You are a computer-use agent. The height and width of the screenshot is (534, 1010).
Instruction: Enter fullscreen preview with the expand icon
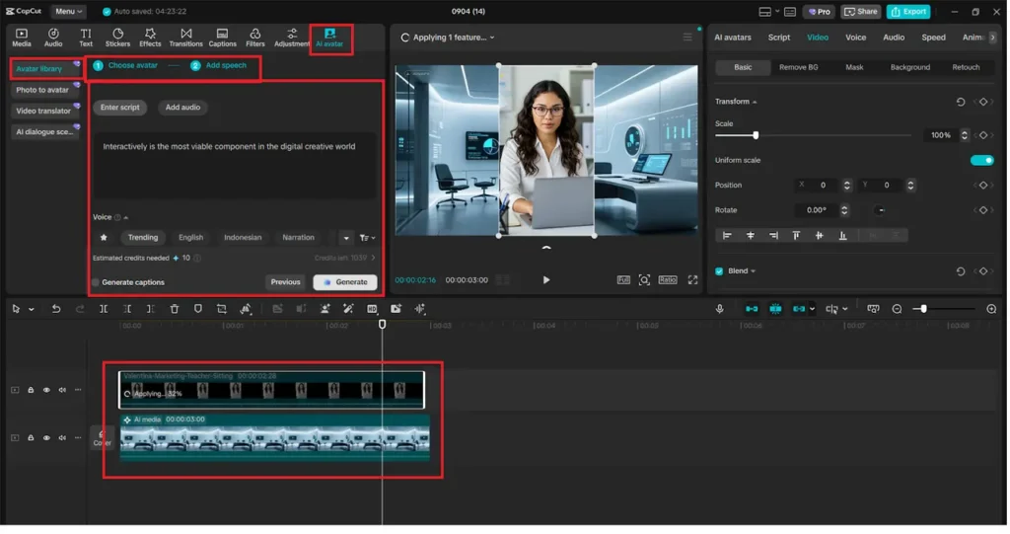(x=692, y=280)
